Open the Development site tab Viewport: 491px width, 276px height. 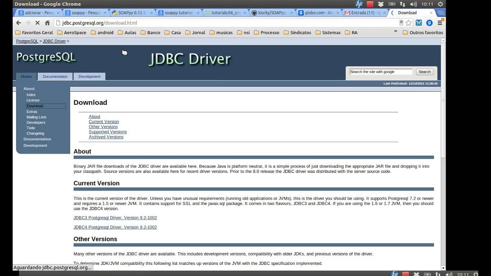(x=89, y=76)
